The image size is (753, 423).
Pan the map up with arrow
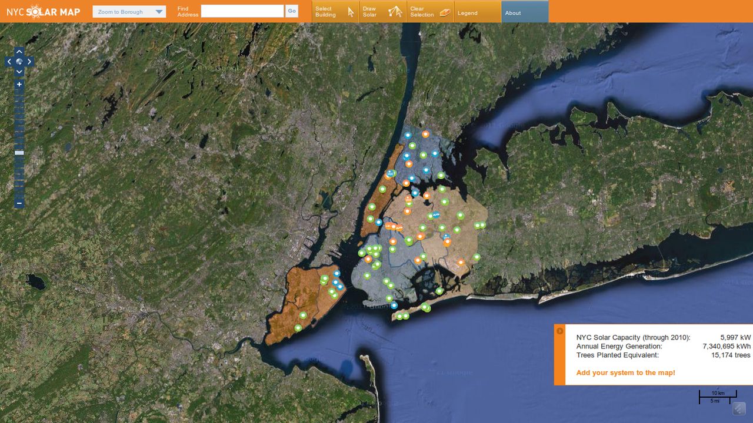pyautogui.click(x=19, y=52)
